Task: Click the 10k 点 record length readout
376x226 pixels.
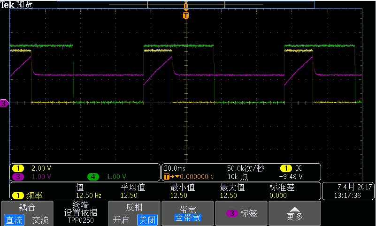Action: pos(238,177)
